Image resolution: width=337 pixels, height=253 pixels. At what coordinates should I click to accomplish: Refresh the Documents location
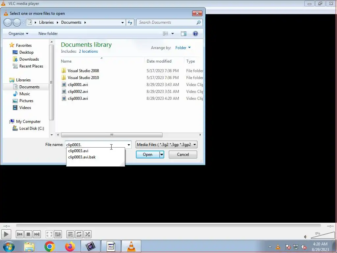(x=130, y=22)
